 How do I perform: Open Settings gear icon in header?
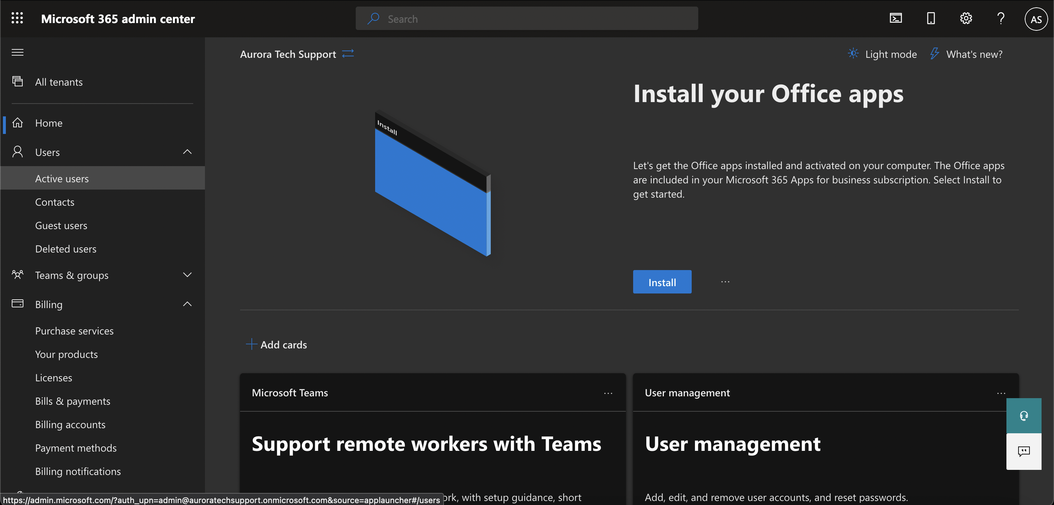[966, 18]
